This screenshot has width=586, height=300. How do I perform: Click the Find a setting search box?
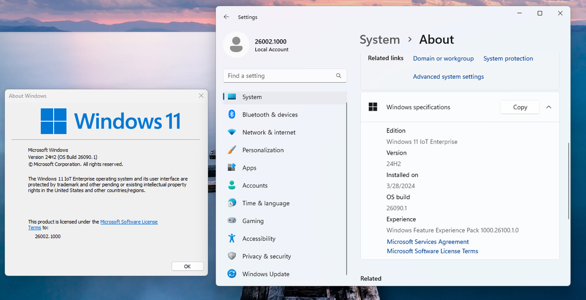[x=285, y=75]
